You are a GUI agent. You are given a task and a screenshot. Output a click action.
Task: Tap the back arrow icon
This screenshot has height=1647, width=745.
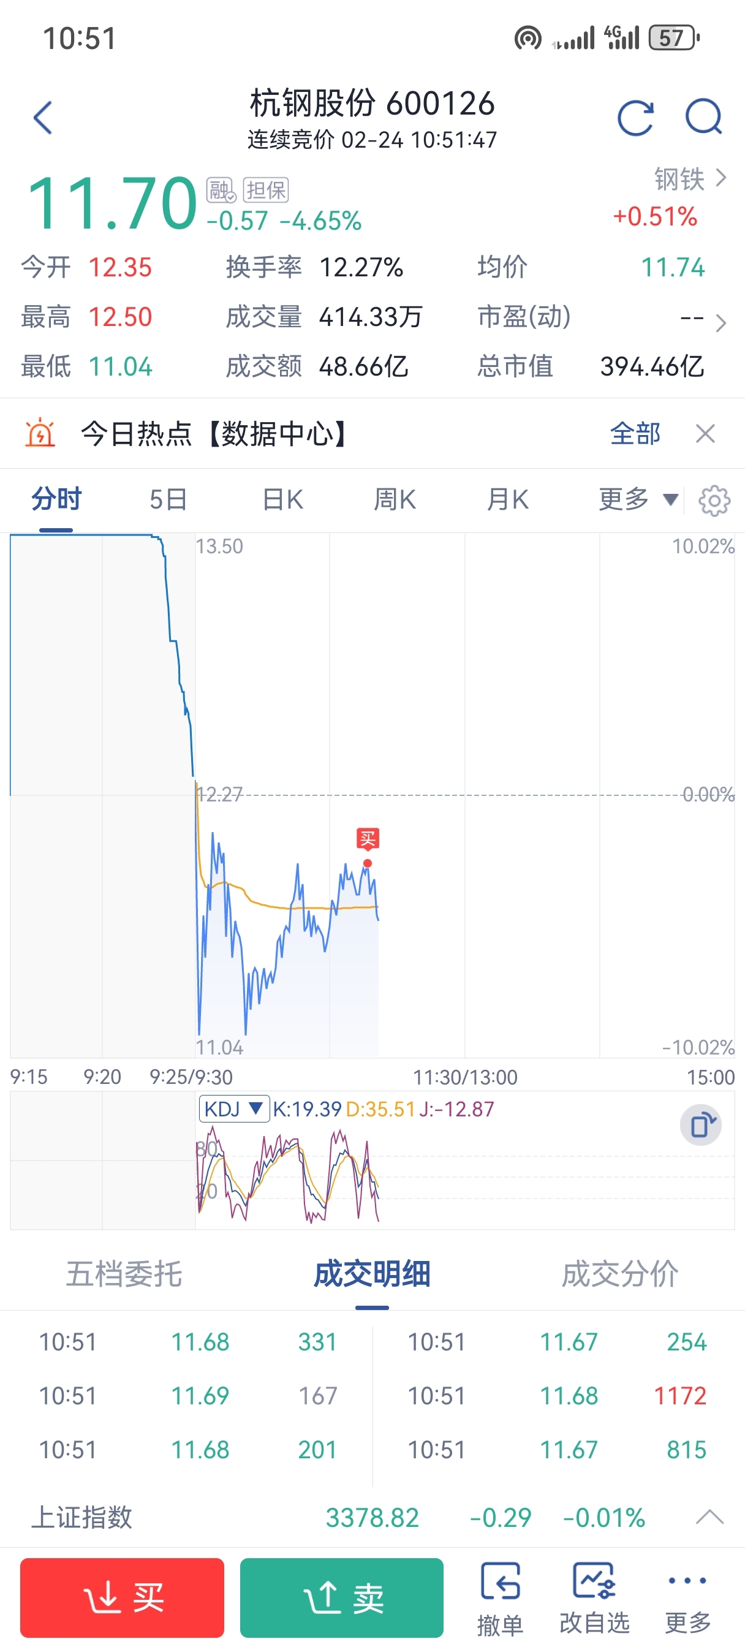point(43,118)
